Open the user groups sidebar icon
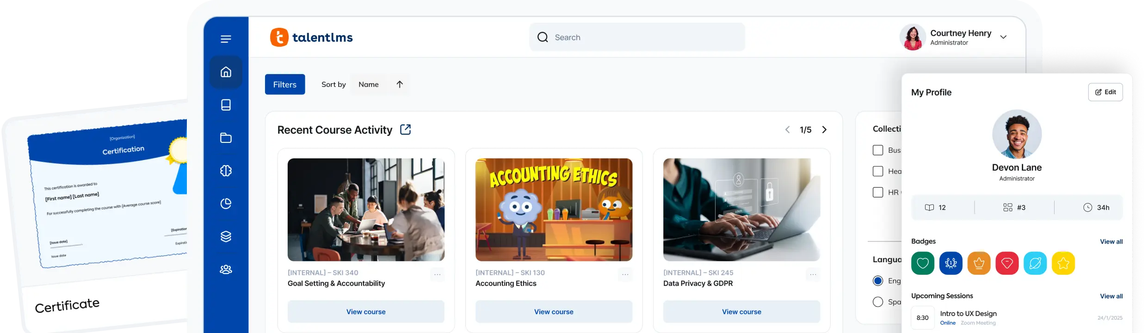Viewport: 1148px width, 333px height. (226, 270)
